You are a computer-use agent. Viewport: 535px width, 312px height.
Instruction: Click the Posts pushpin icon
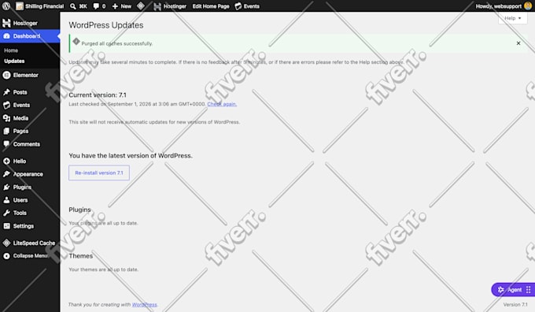[6, 92]
